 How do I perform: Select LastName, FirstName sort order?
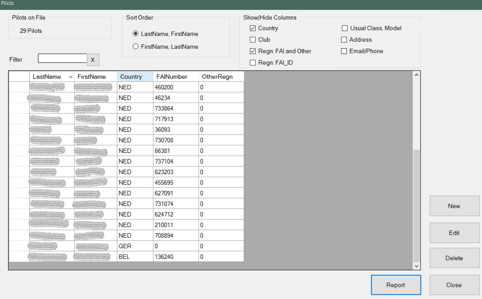(165, 34)
